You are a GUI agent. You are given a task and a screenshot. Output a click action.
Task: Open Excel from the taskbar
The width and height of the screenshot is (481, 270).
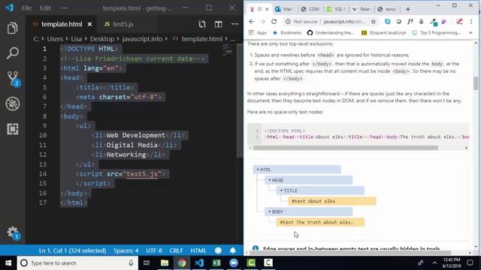216,263
